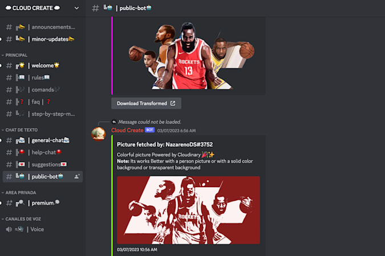Open the CLOUD CREATE server dropdown menu
The height and width of the screenshot is (256, 385).
point(76,8)
